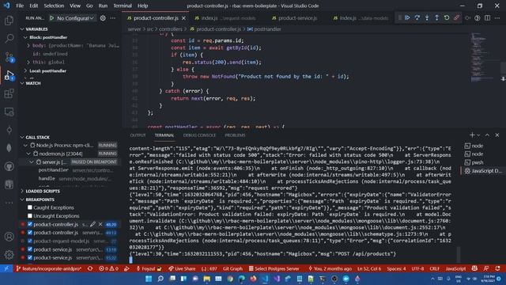
Task: Enable Uncaught Exceptions breakpoint
Action: pyautogui.click(x=30, y=216)
